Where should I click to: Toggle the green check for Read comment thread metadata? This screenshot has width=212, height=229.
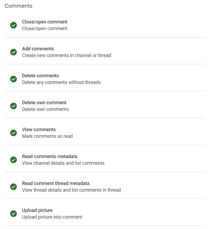pyautogui.click(x=13, y=187)
